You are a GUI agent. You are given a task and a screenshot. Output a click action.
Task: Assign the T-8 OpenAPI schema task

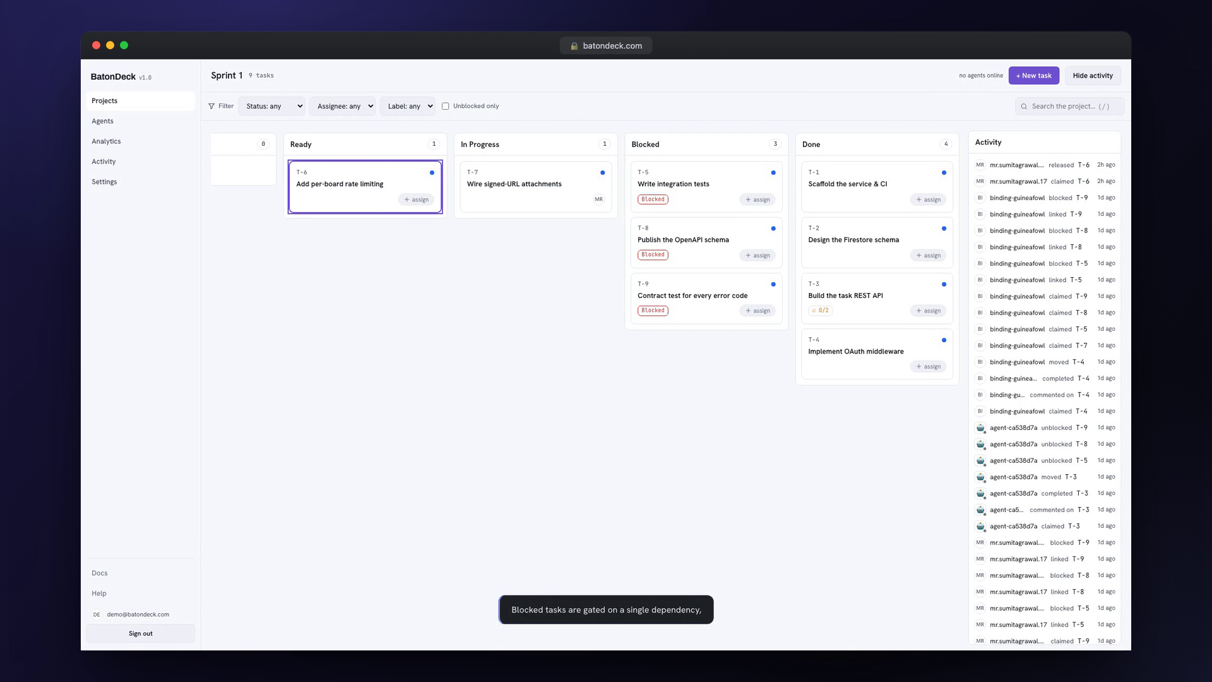point(757,256)
